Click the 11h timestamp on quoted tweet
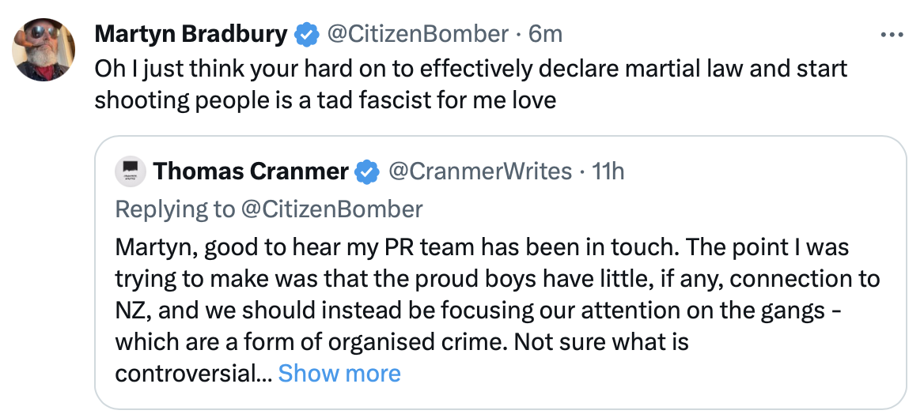Image resolution: width=924 pixels, height=414 pixels. [608, 171]
